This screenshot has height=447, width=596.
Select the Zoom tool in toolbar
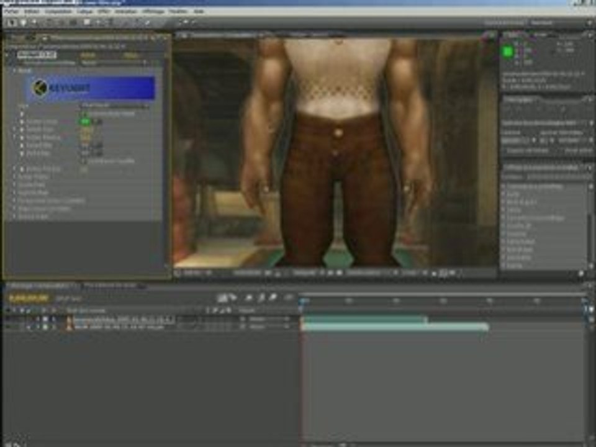click(x=35, y=23)
